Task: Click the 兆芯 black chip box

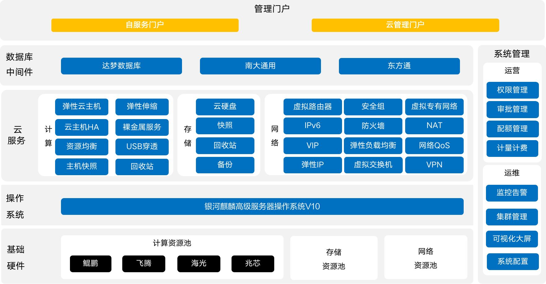Action: click(x=253, y=264)
